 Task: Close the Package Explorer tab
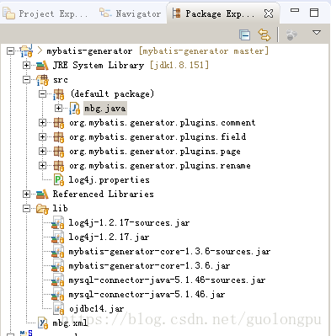[269, 13]
